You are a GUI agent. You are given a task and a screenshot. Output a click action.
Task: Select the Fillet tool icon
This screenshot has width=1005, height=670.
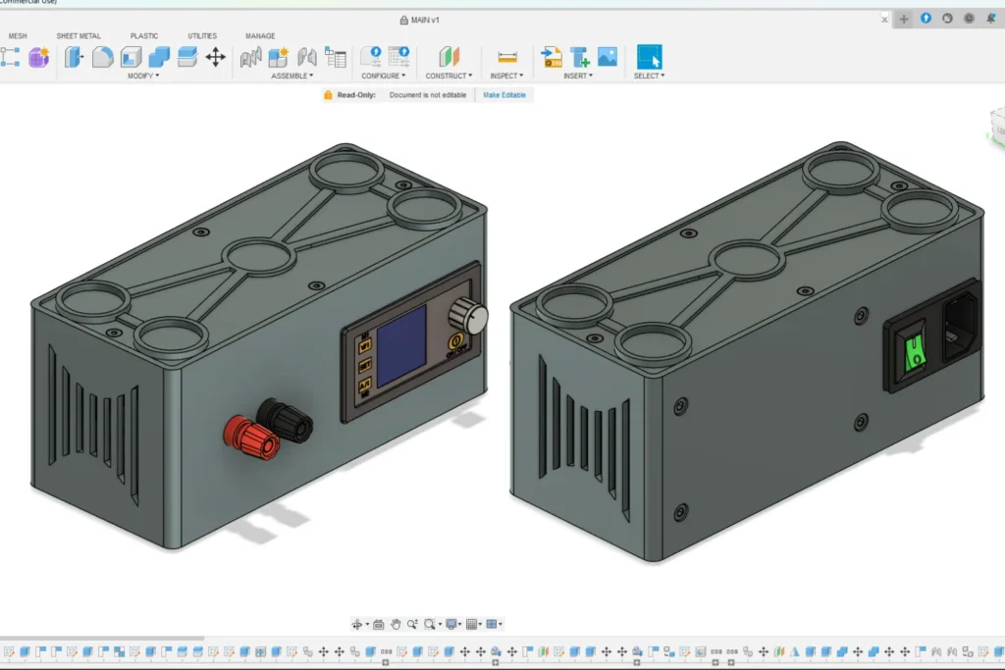(103, 57)
